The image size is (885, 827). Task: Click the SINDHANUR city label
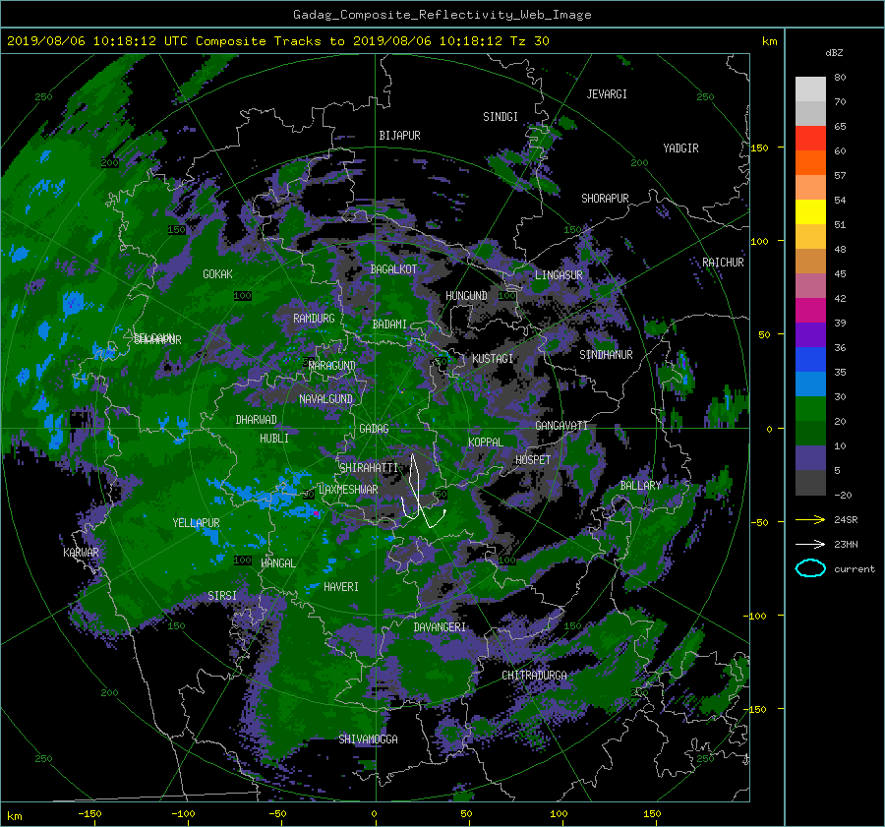point(606,355)
